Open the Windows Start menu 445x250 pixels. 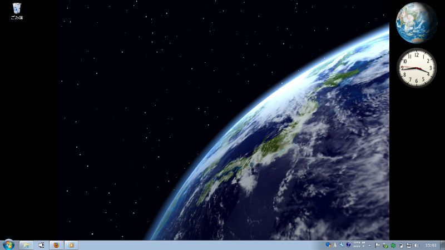coord(8,245)
